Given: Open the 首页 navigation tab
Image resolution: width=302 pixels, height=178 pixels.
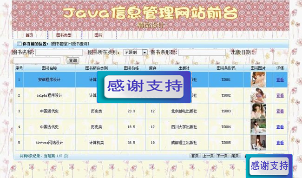Looking at the screenshot, I should coord(29,35).
